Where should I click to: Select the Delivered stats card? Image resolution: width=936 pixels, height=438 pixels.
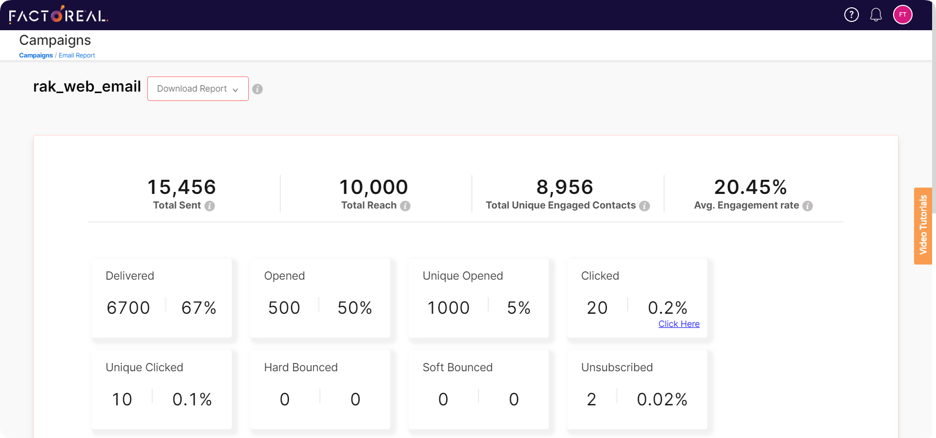point(161,298)
